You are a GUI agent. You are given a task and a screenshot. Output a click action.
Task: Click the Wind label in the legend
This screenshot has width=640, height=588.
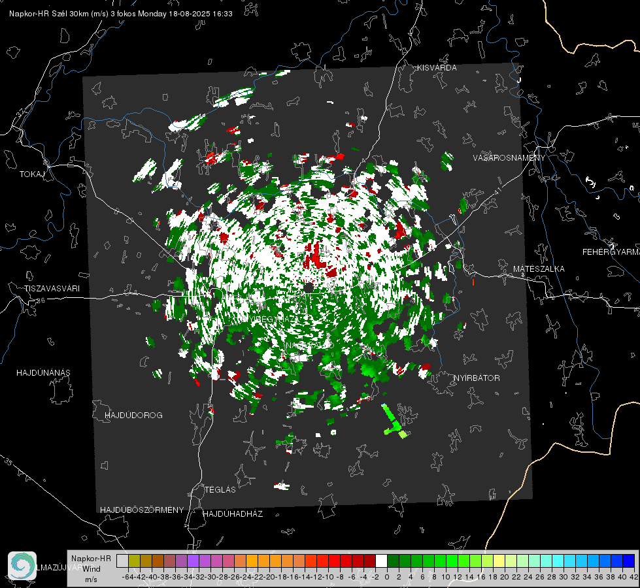click(92, 568)
